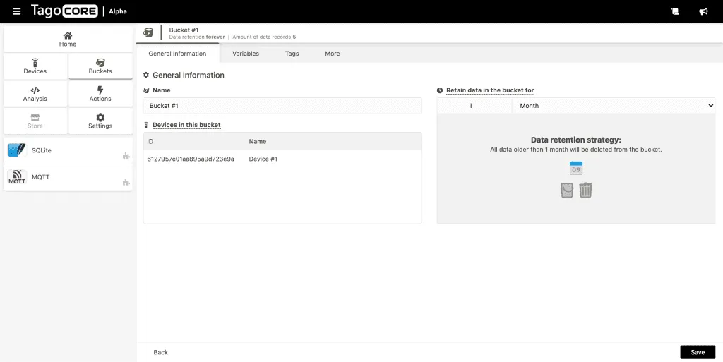The image size is (723, 362).
Task: Click the bucket Name input field
Action: (x=282, y=106)
